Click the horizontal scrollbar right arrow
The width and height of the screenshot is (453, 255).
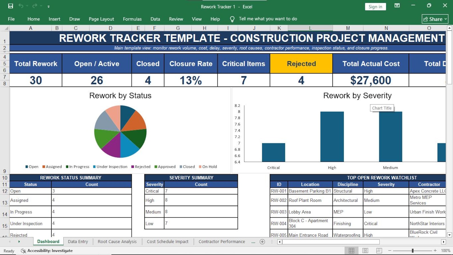click(444, 242)
